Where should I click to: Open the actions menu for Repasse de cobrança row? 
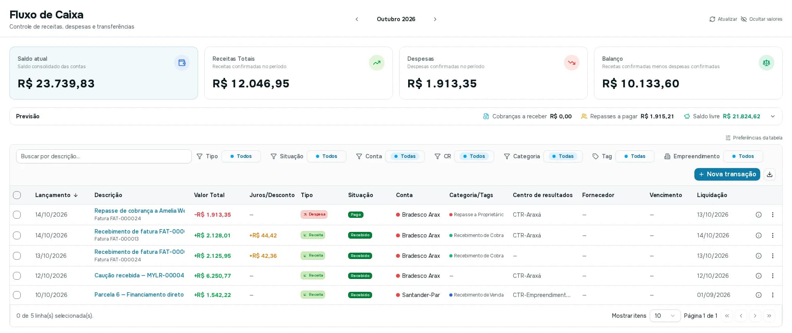click(773, 215)
